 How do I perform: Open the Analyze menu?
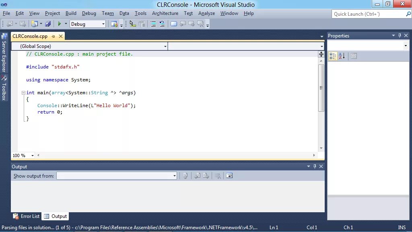point(206,13)
